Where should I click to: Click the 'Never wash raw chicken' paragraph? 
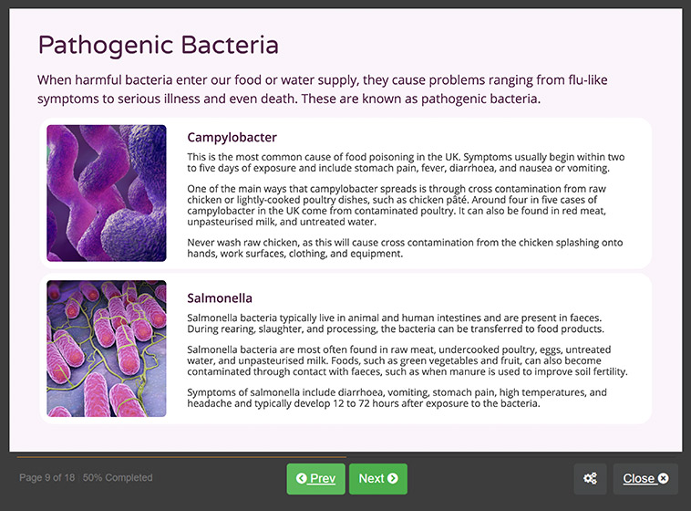tap(405, 248)
